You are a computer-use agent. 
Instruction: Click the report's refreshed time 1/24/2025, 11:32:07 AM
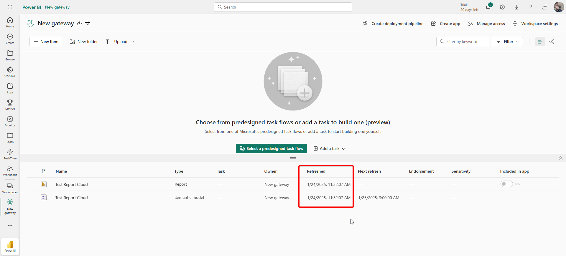point(329,184)
